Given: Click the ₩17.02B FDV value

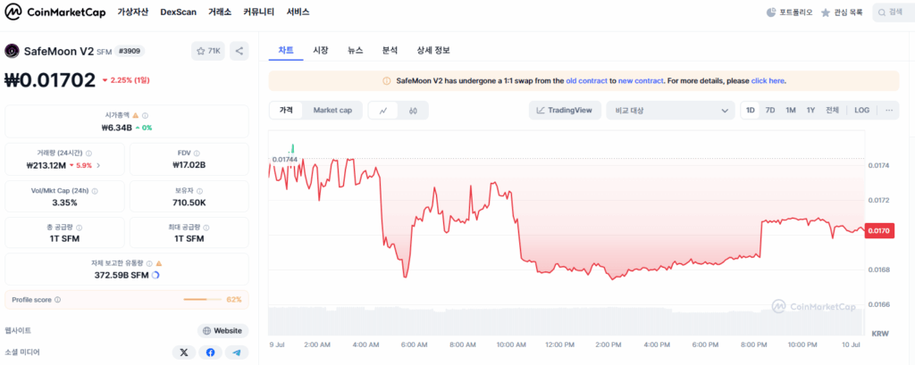Looking at the screenshot, I should tap(189, 165).
